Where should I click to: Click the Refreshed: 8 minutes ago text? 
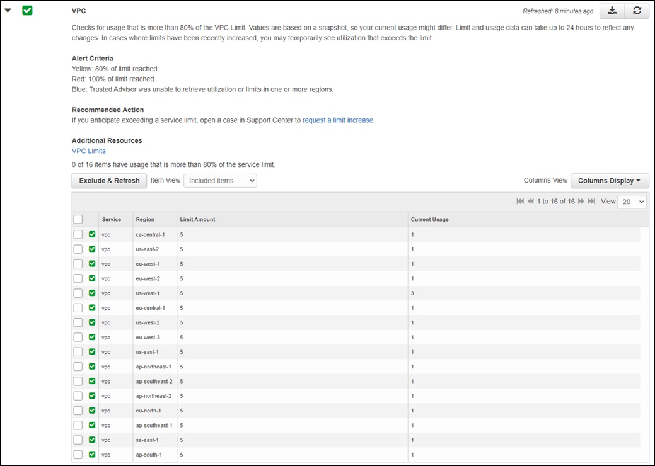coord(558,11)
